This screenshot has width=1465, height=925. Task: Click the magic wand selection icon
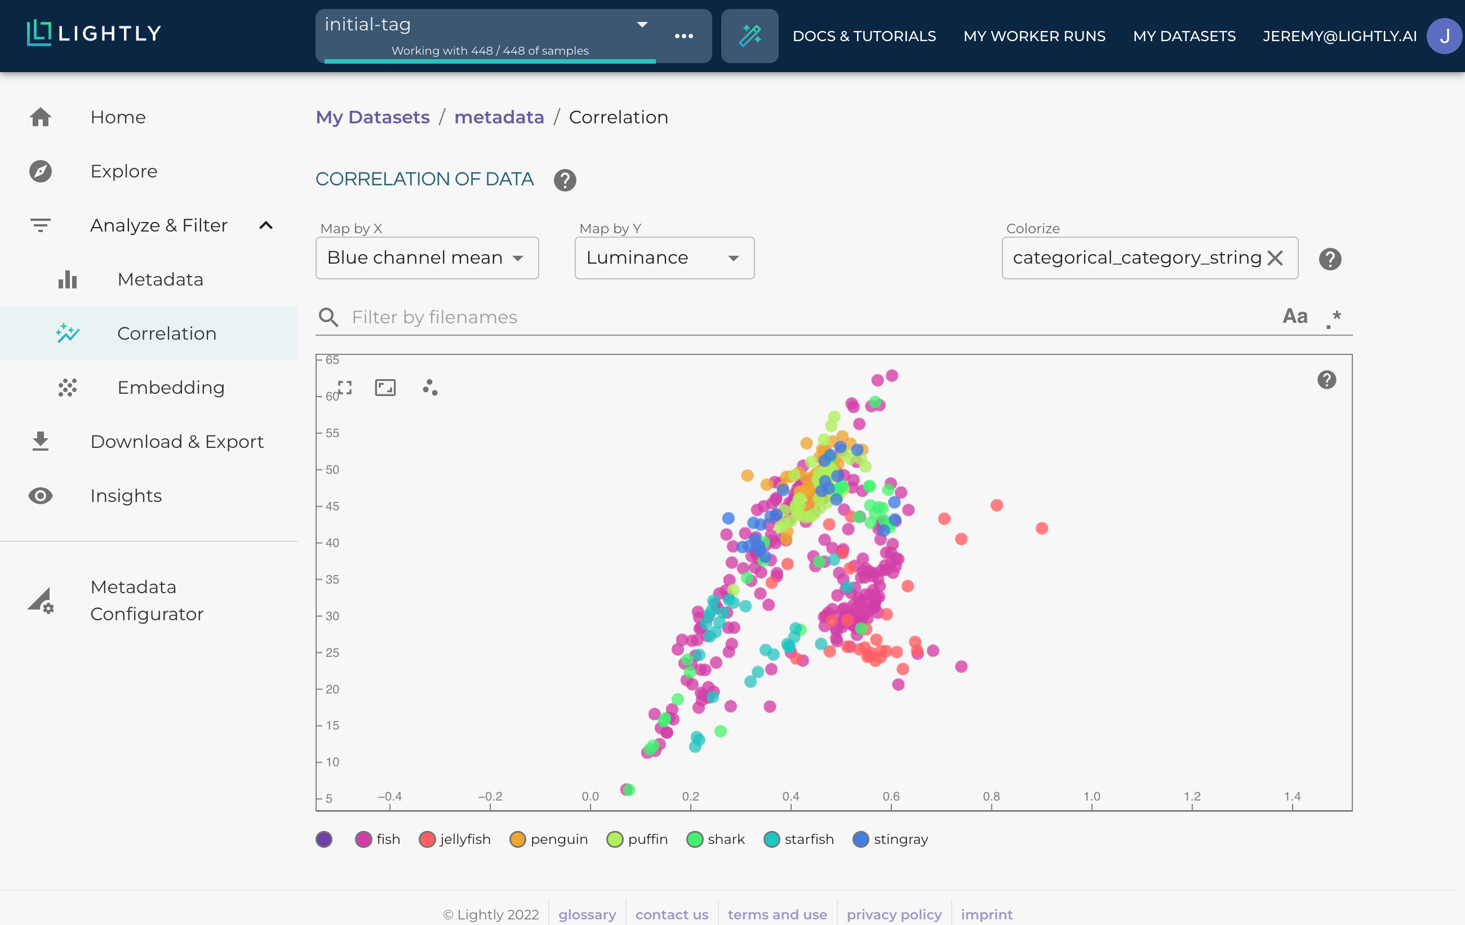pyautogui.click(x=749, y=36)
